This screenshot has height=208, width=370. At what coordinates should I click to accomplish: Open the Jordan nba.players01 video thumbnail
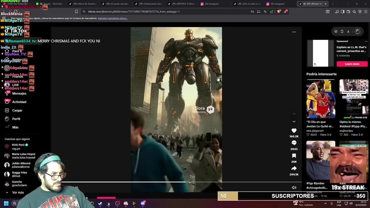[x=321, y=99]
